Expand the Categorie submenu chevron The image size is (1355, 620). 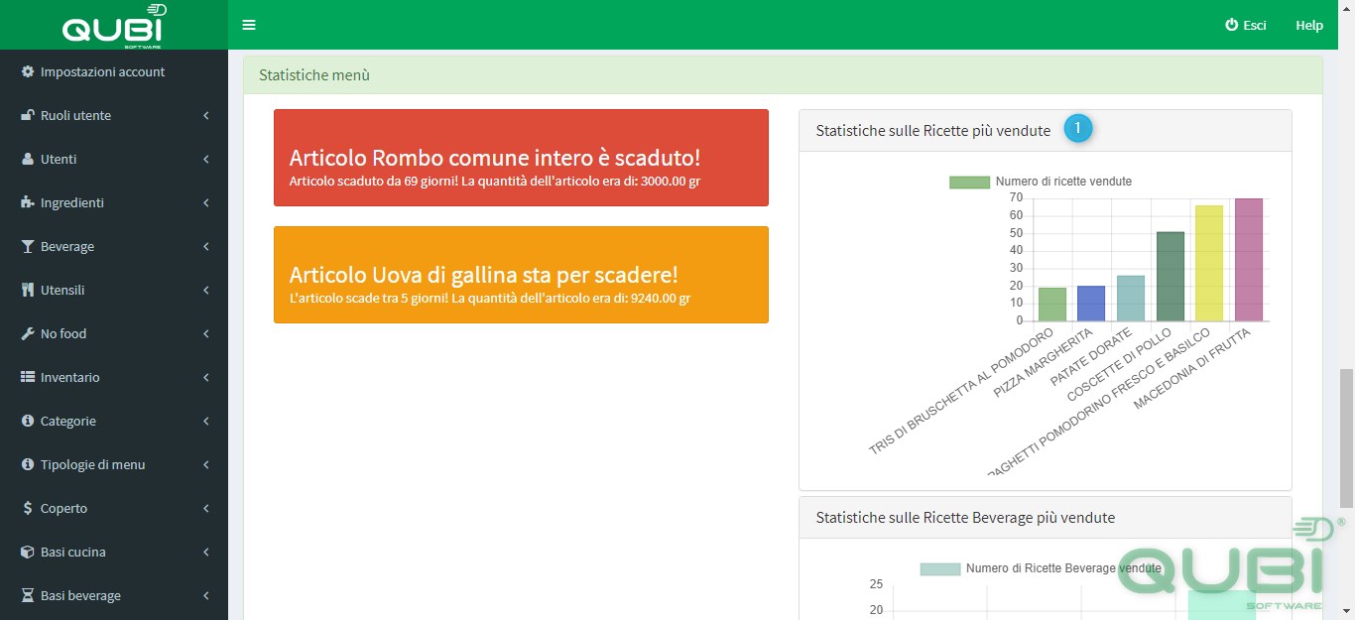pos(206,422)
